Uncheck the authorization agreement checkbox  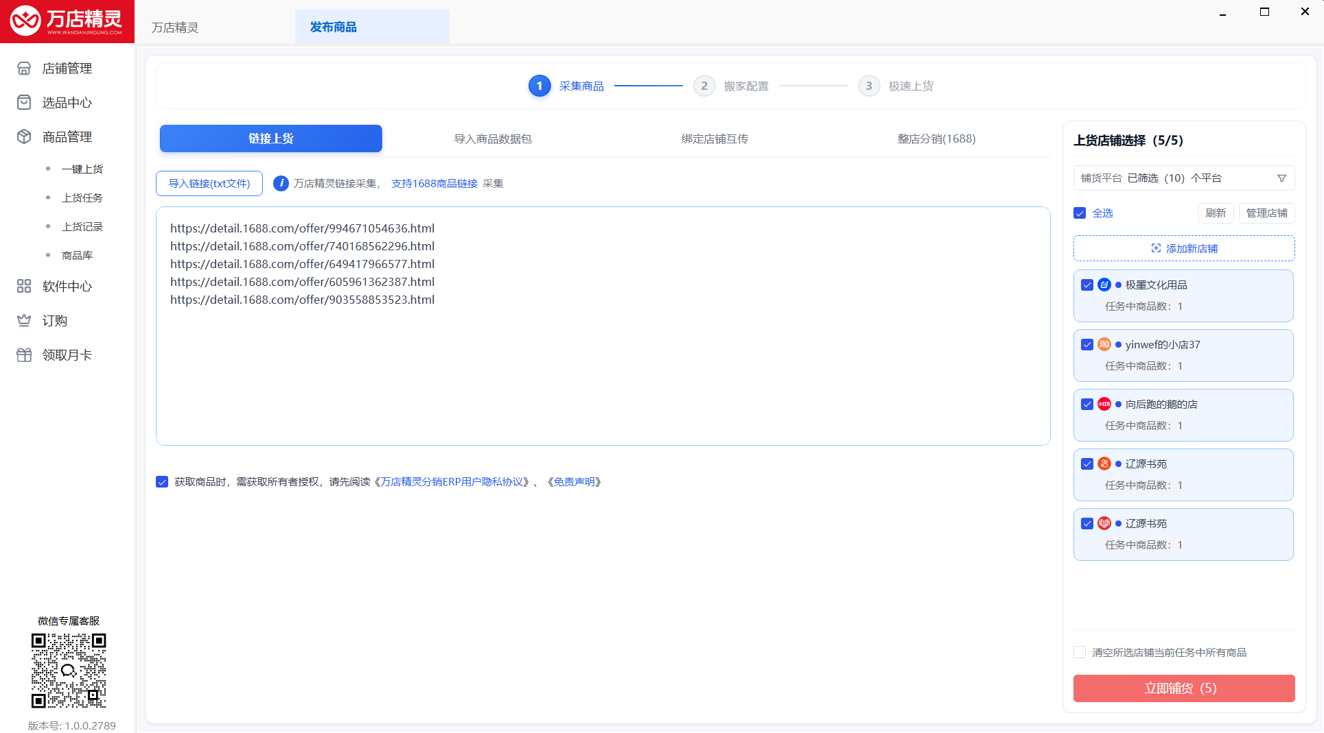coord(162,482)
